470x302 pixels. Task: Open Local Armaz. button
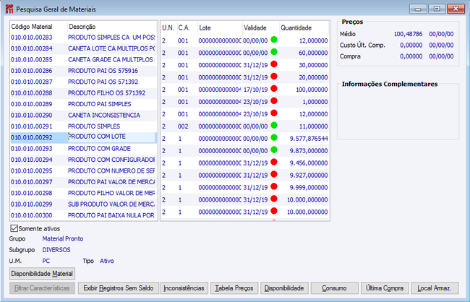tap(435, 288)
